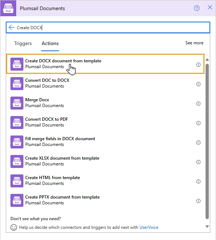The width and height of the screenshot is (216, 240).
Task: Show info for Convert DOCX to PDF
Action: [x=198, y=123]
